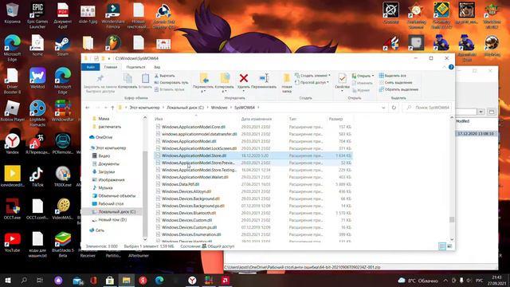510x287 pixels.
Task: Switch to details view layout
Action: point(442,246)
